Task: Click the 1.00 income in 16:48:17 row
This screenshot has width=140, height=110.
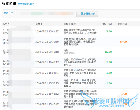Action: (x=109, y=62)
